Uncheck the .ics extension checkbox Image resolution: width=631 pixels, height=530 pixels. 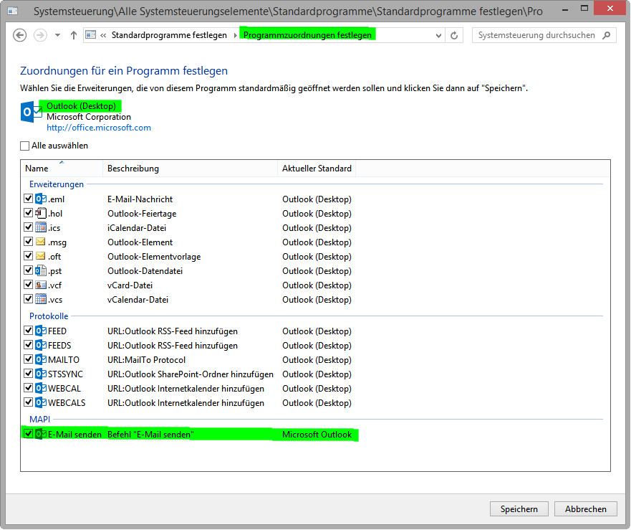click(x=28, y=227)
